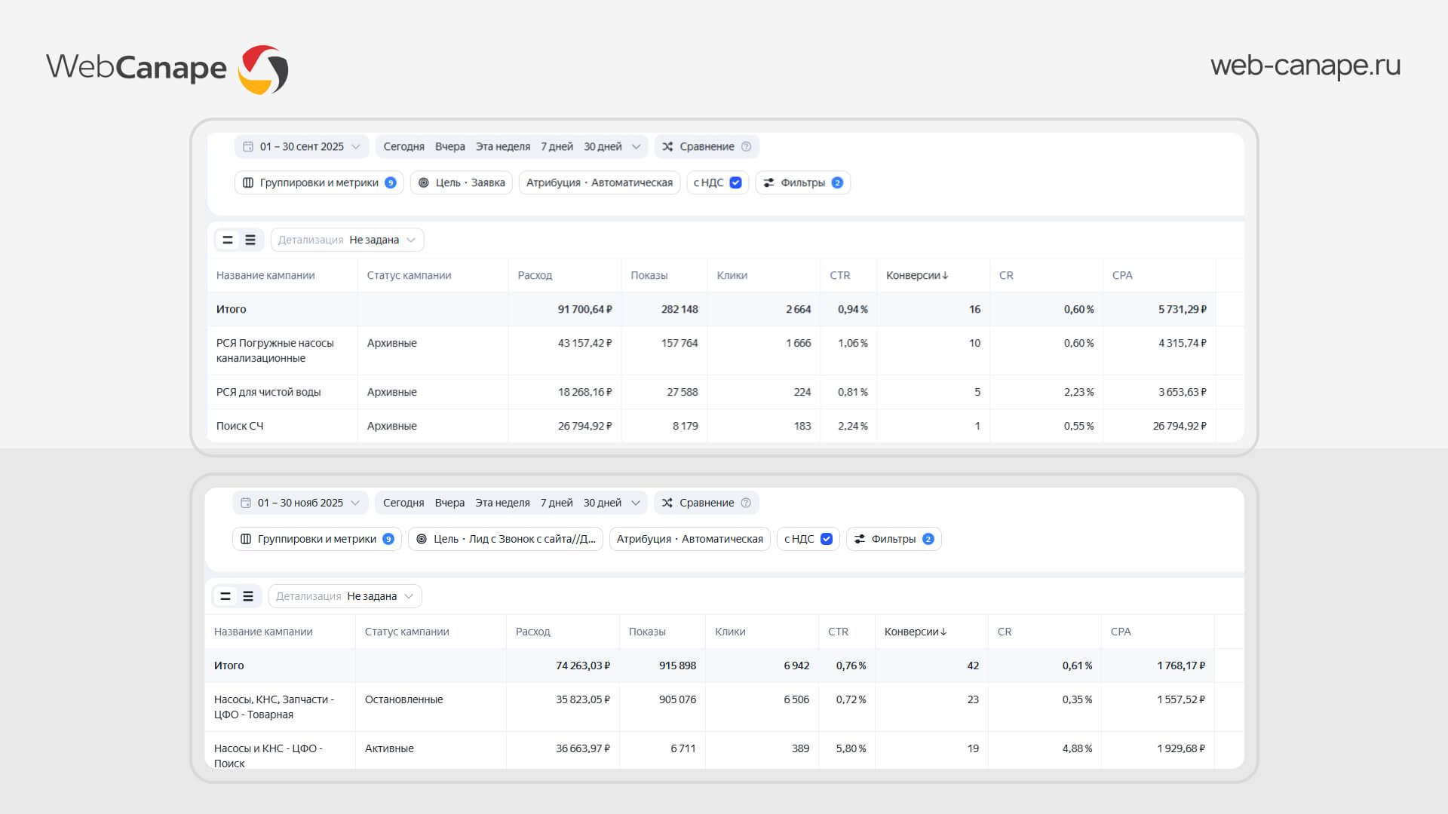The width and height of the screenshot is (1448, 814).
Task: Click the calendar icon in the September date range
Action: pos(248,146)
